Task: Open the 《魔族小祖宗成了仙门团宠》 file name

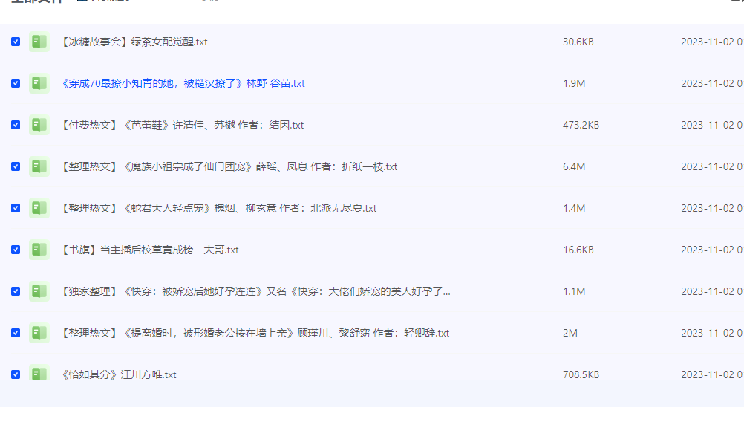Action: coord(228,167)
